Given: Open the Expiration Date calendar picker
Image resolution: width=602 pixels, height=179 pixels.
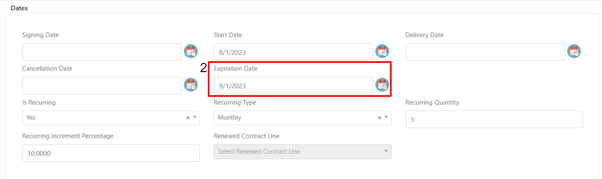Looking at the screenshot, I should coord(382,85).
